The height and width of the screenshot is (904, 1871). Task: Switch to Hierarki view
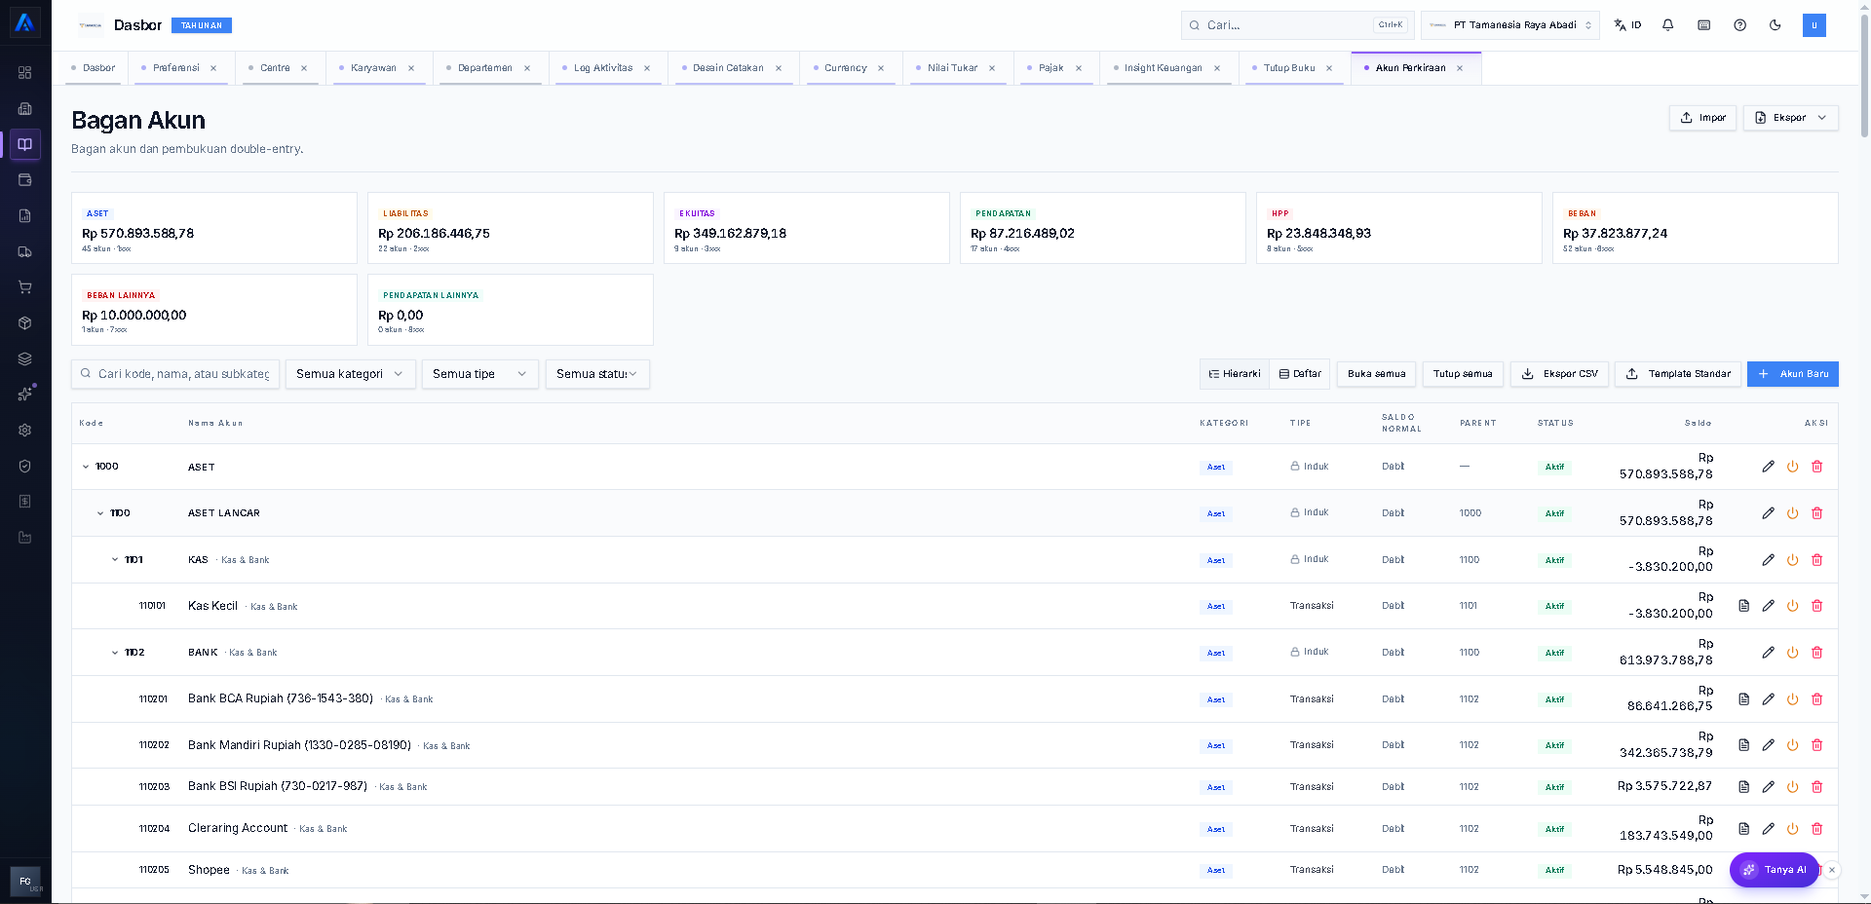[1235, 374]
